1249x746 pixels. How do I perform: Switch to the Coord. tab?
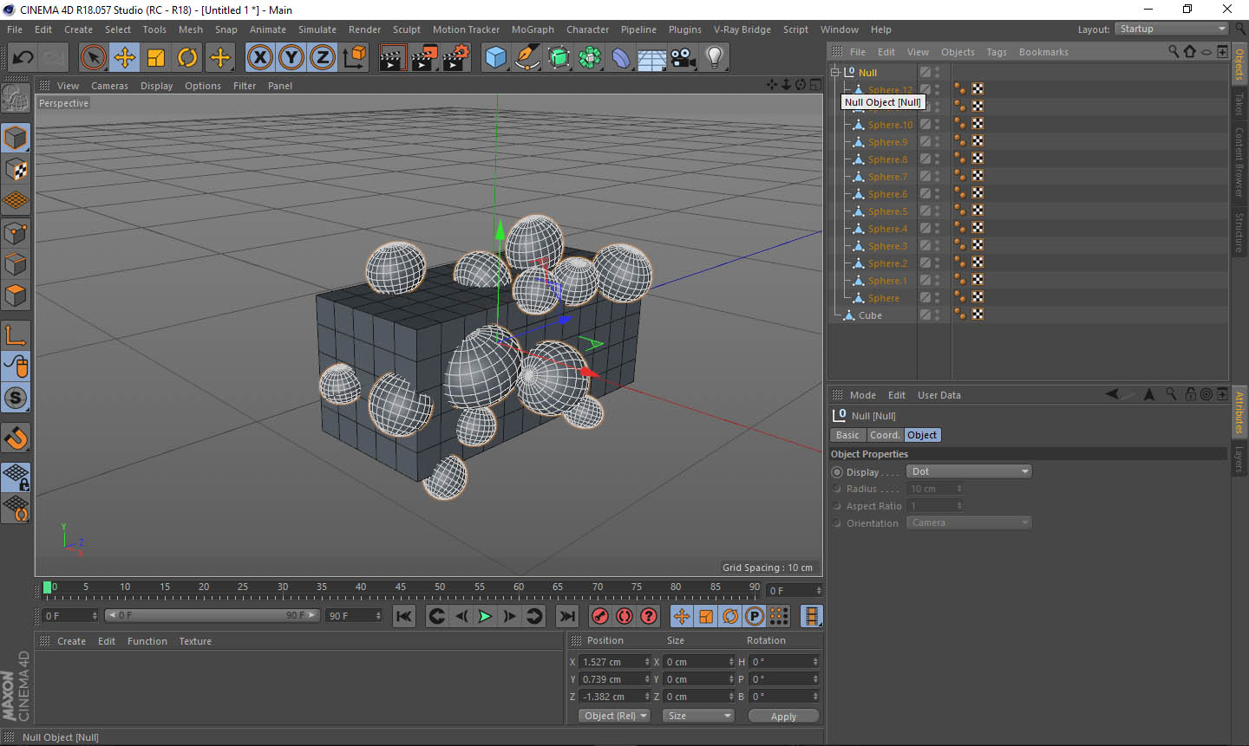(x=885, y=435)
